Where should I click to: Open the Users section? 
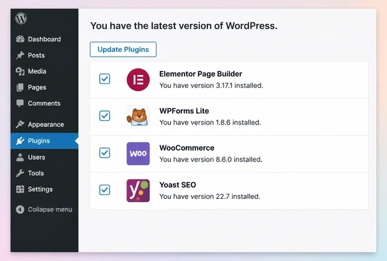tap(45, 157)
